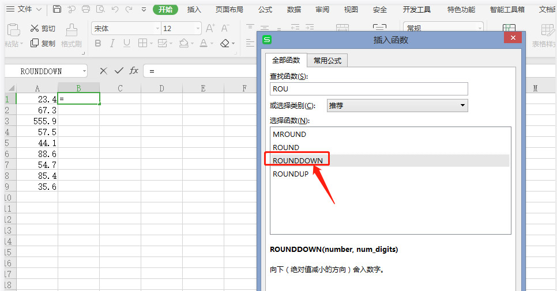
Task: Click the Save icon in quick access bar
Action: (x=57, y=9)
